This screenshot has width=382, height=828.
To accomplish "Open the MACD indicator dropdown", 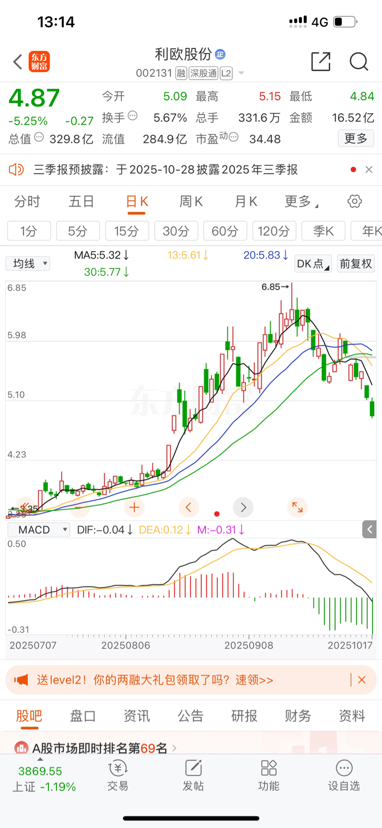I will pos(39,530).
